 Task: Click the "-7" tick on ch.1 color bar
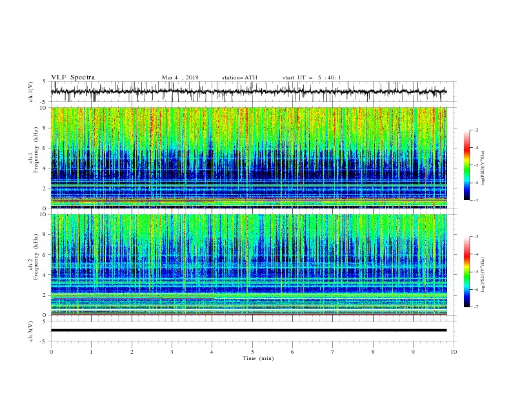476,200
